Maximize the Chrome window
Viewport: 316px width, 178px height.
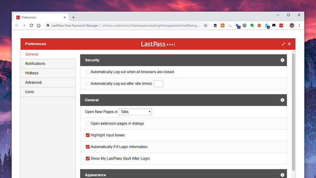point(288,15)
